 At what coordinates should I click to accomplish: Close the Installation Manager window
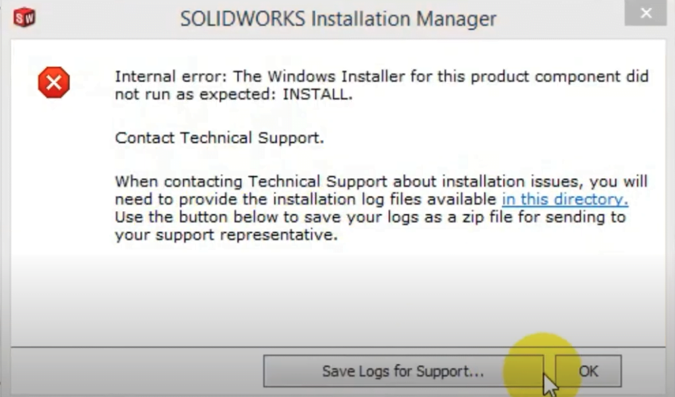click(645, 12)
